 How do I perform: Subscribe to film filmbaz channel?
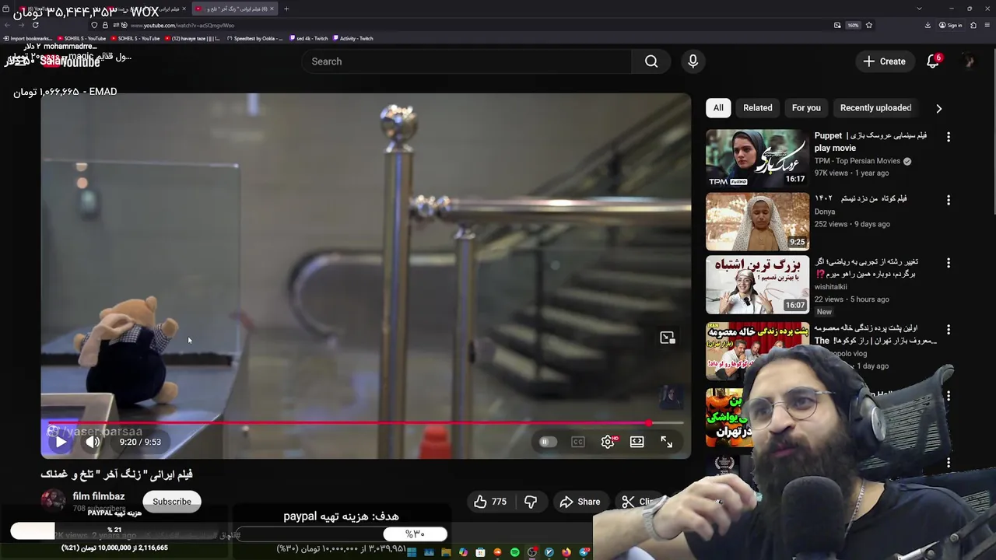pos(172,502)
